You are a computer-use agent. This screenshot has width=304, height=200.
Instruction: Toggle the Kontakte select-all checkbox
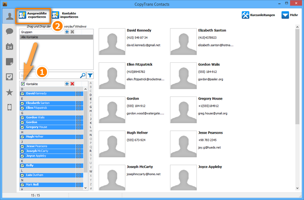pyautogui.click(x=23, y=84)
